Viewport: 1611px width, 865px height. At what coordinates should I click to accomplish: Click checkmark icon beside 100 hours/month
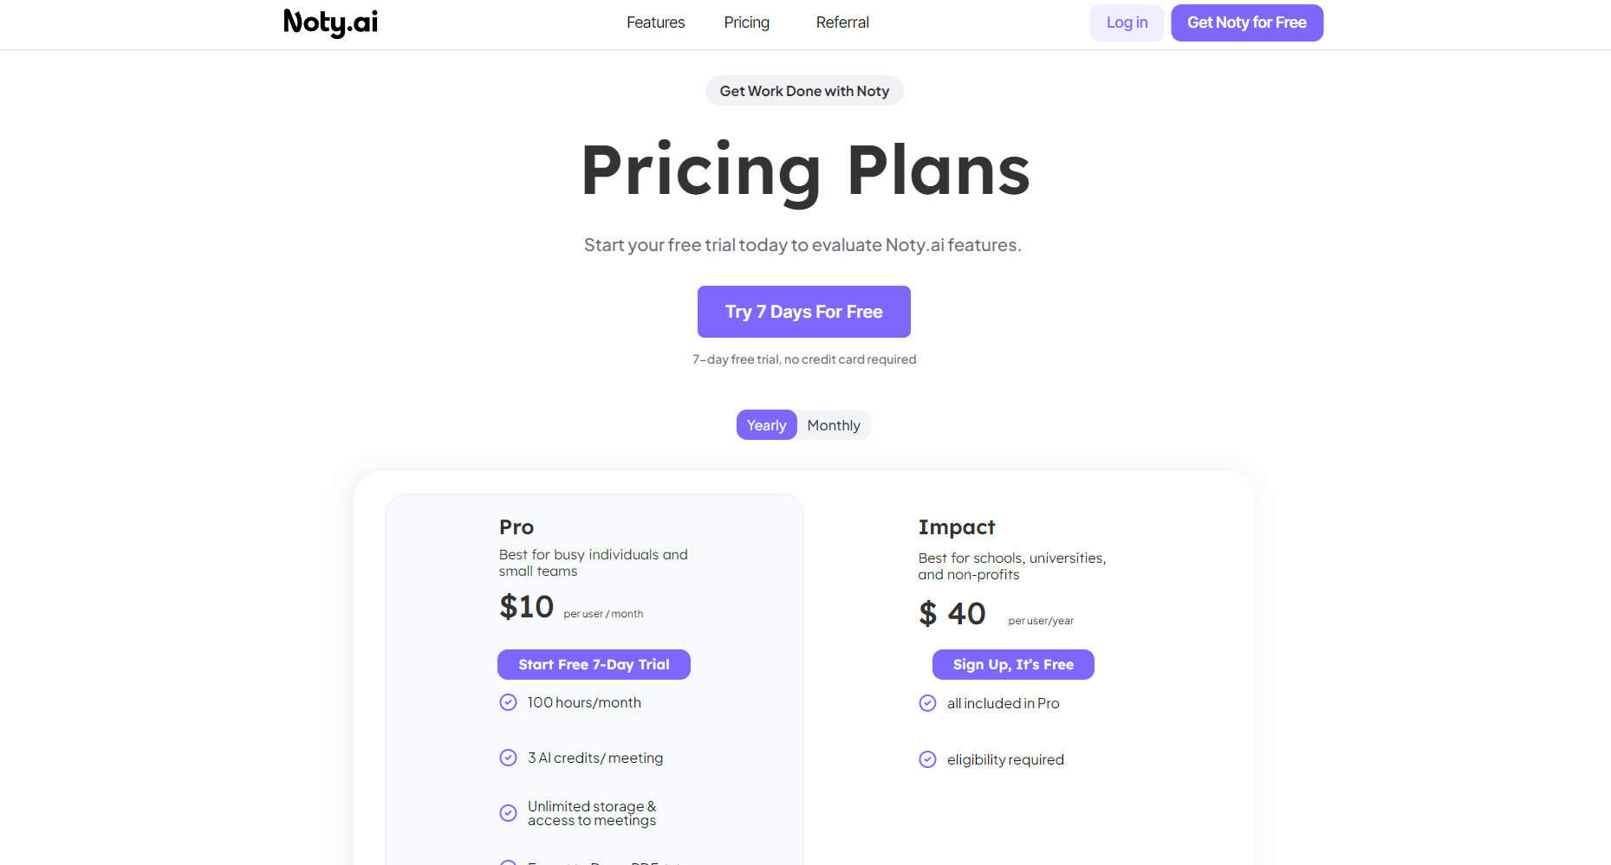509,702
